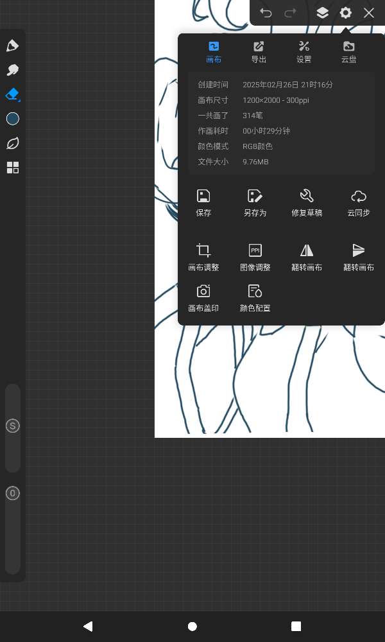Click the color mode value RGB颜色
Viewport: 385px width, 642px height.
[x=258, y=146]
